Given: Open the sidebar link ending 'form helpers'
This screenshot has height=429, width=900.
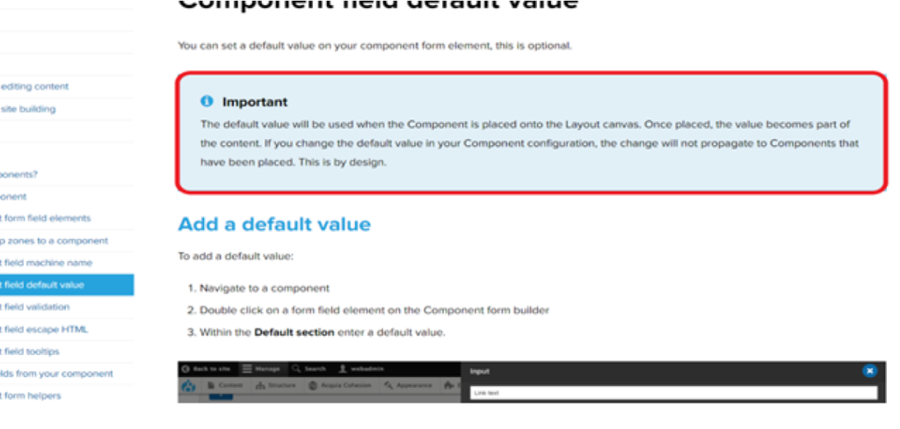Looking at the screenshot, I should [31, 396].
